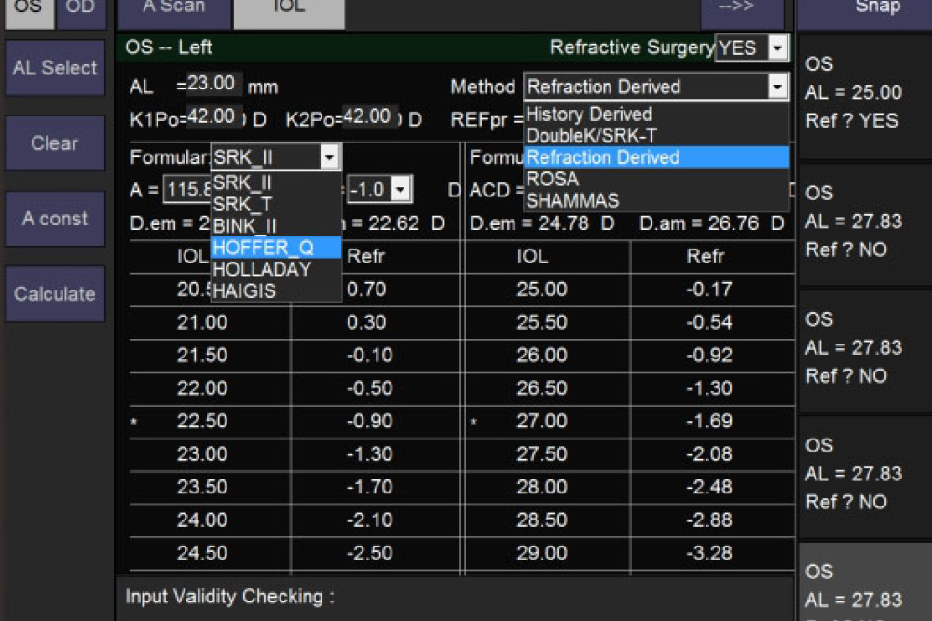Image resolution: width=932 pixels, height=621 pixels.
Task: Open the Method dropdown arrow
Action: (x=778, y=88)
